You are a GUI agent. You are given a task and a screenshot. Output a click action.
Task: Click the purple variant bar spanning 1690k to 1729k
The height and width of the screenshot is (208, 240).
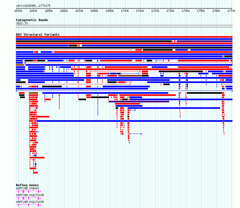pos(139,102)
